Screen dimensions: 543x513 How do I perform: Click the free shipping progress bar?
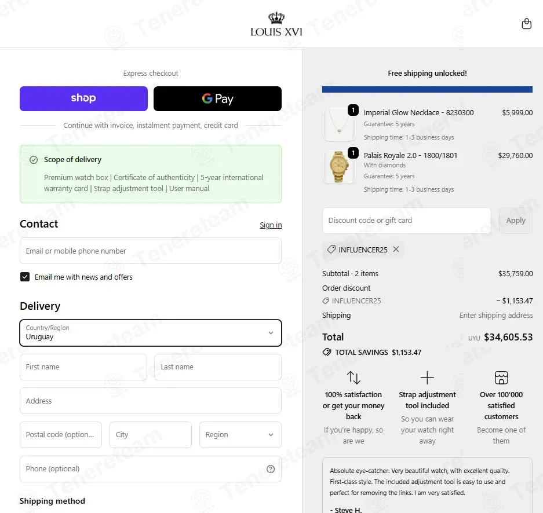(x=427, y=89)
